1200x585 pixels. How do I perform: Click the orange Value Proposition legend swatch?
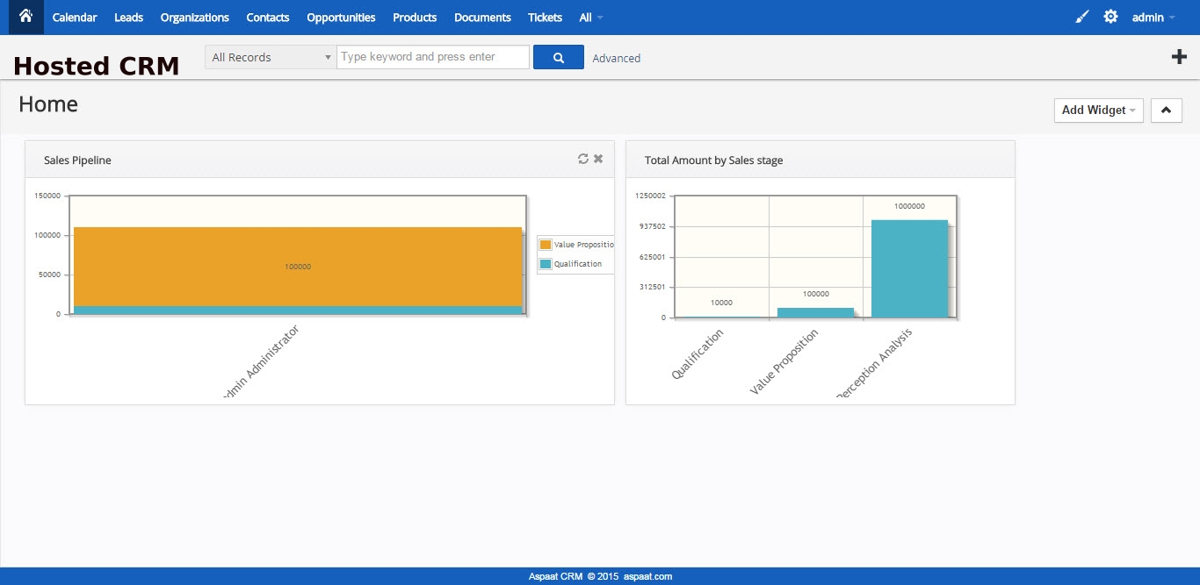(546, 245)
